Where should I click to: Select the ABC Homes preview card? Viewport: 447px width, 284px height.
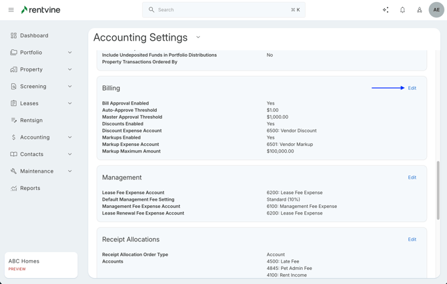tap(41, 265)
